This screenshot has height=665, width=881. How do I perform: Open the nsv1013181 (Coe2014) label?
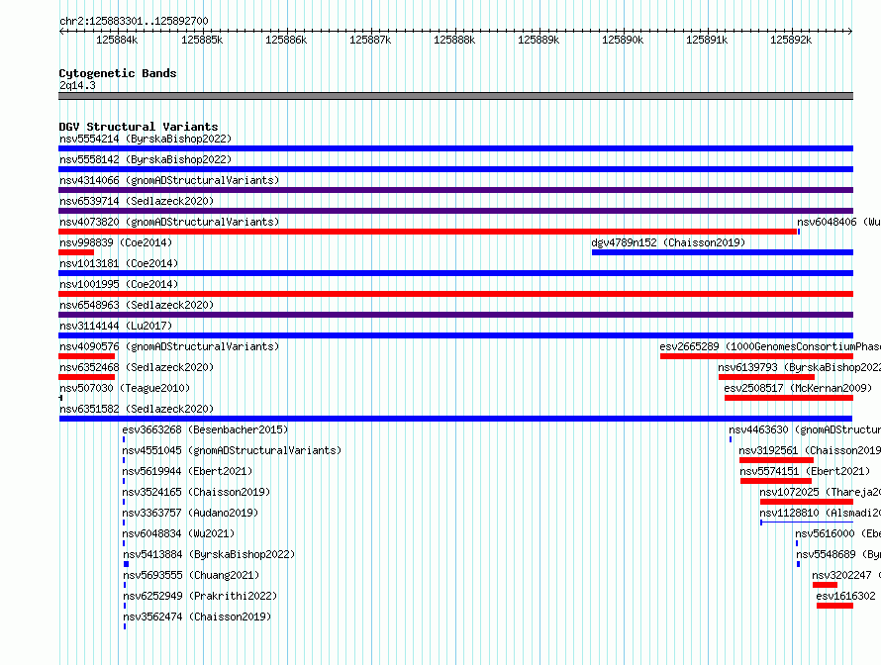(x=119, y=263)
